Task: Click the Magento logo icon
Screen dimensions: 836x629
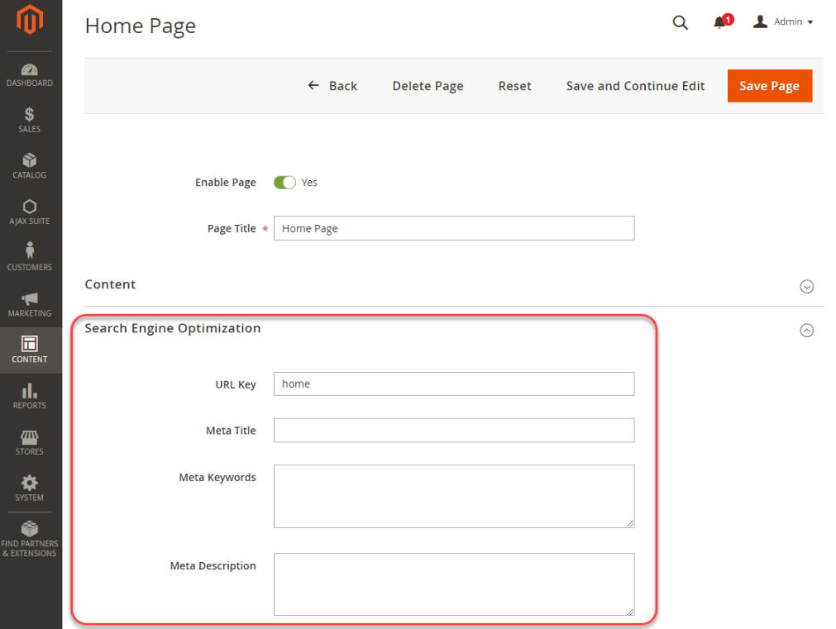Action: [x=29, y=21]
